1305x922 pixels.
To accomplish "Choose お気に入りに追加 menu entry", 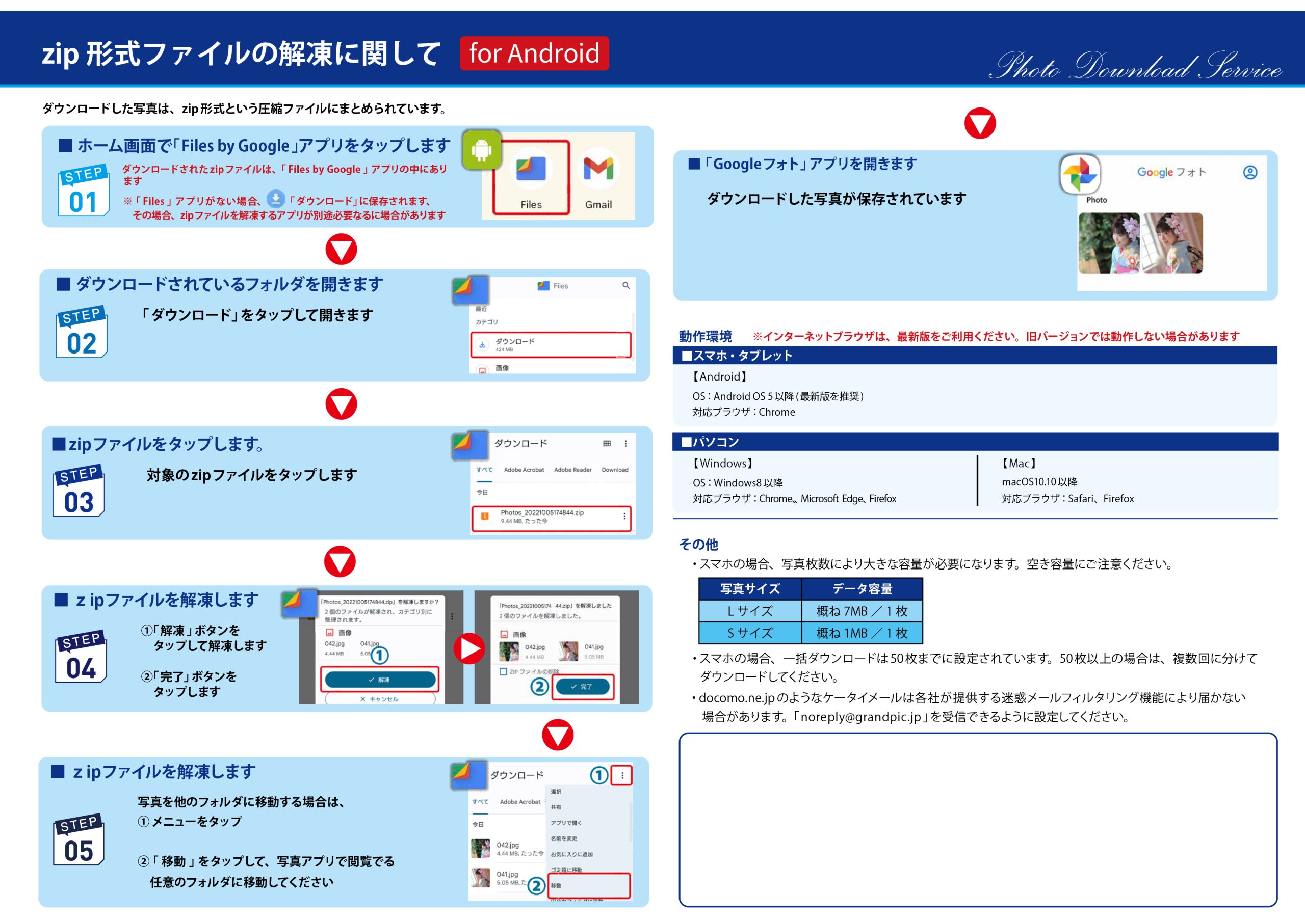I will pyautogui.click(x=572, y=854).
